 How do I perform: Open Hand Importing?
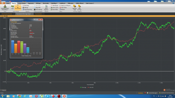point(27,9)
